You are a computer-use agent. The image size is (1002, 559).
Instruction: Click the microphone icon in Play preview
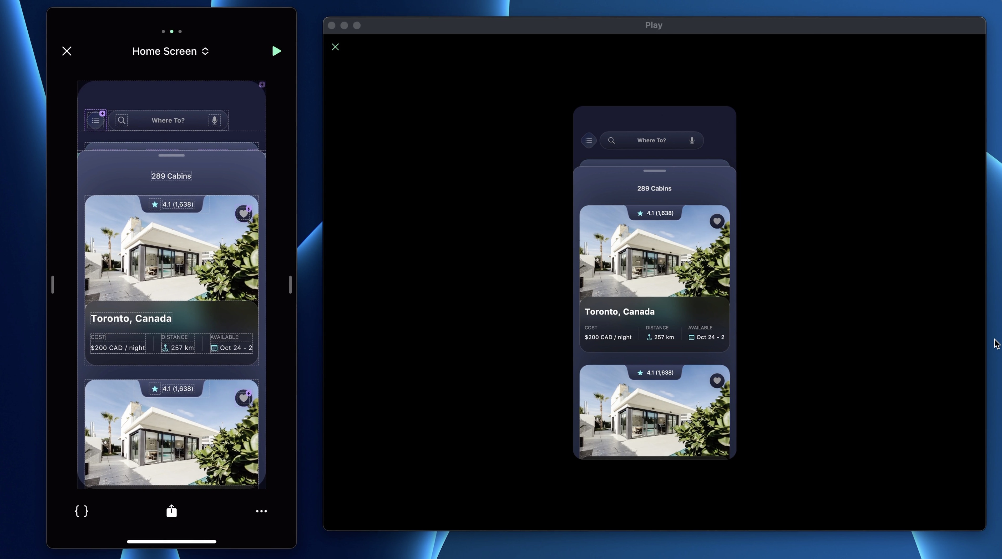[692, 141]
